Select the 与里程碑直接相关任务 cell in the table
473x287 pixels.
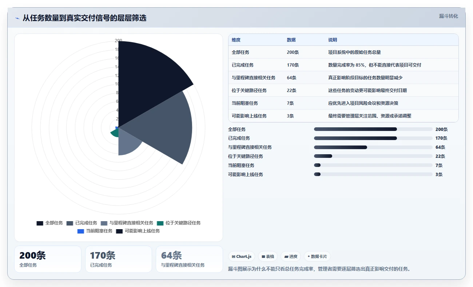tap(254, 78)
